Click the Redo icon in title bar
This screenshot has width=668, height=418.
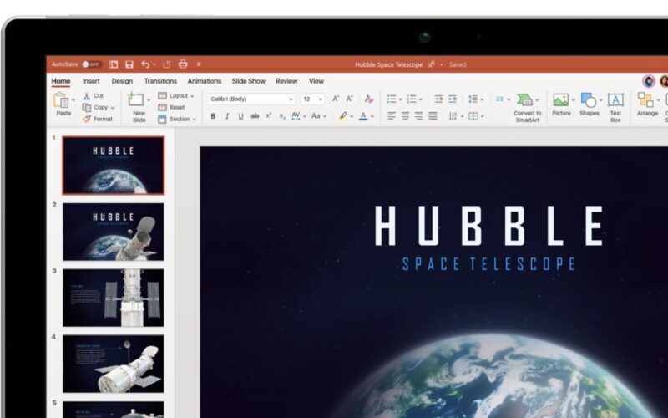click(x=166, y=64)
